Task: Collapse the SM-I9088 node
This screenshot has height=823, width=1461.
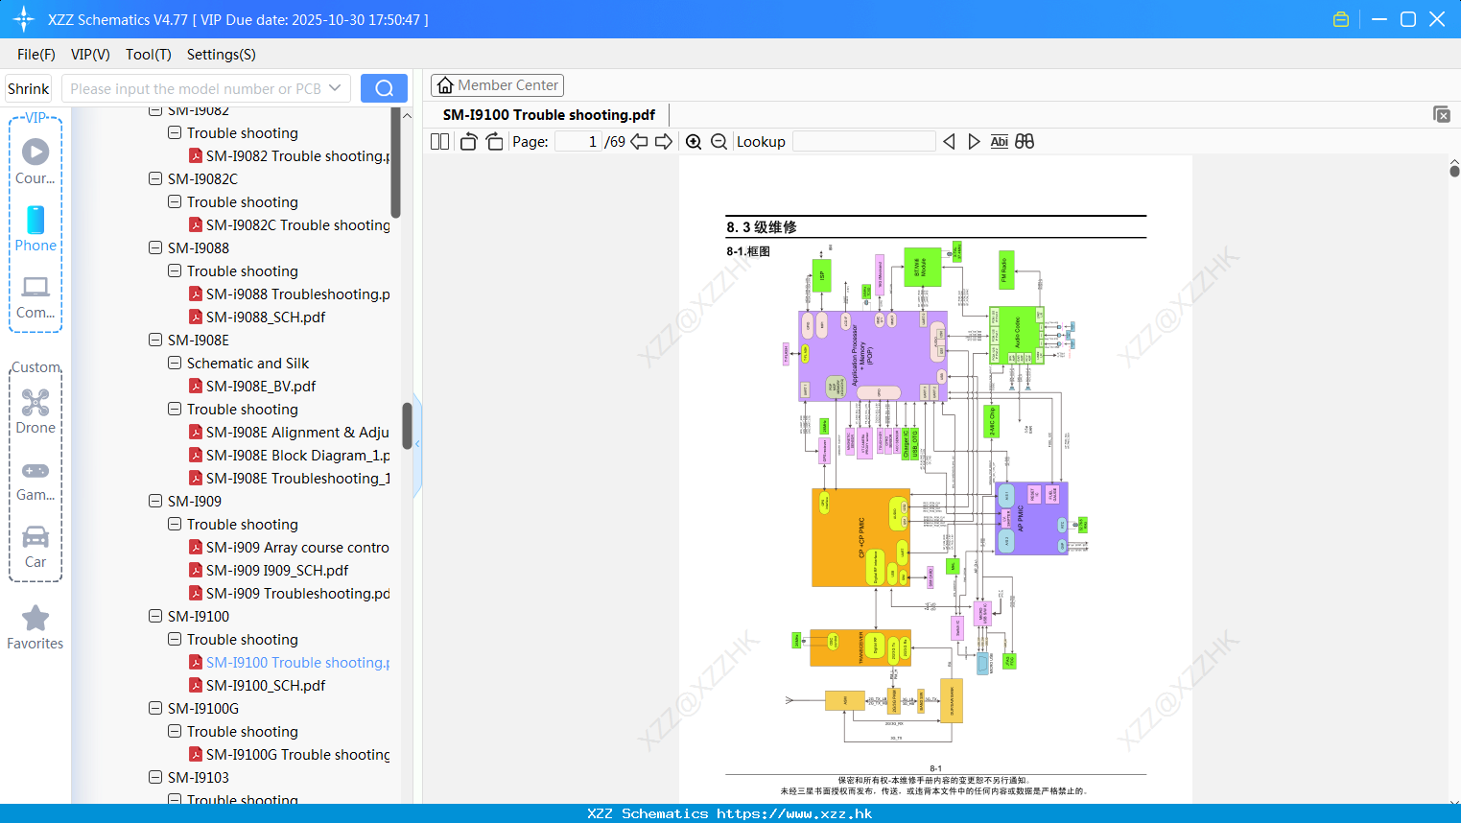Action: click(155, 247)
